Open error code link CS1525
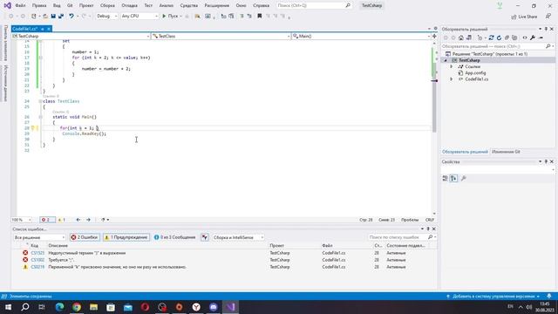The width and height of the screenshot is (558, 314). pos(37,253)
